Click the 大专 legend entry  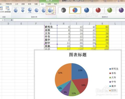[113, 77]
